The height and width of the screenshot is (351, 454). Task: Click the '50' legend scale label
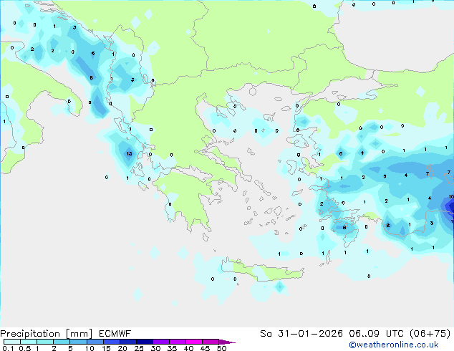[221, 348]
